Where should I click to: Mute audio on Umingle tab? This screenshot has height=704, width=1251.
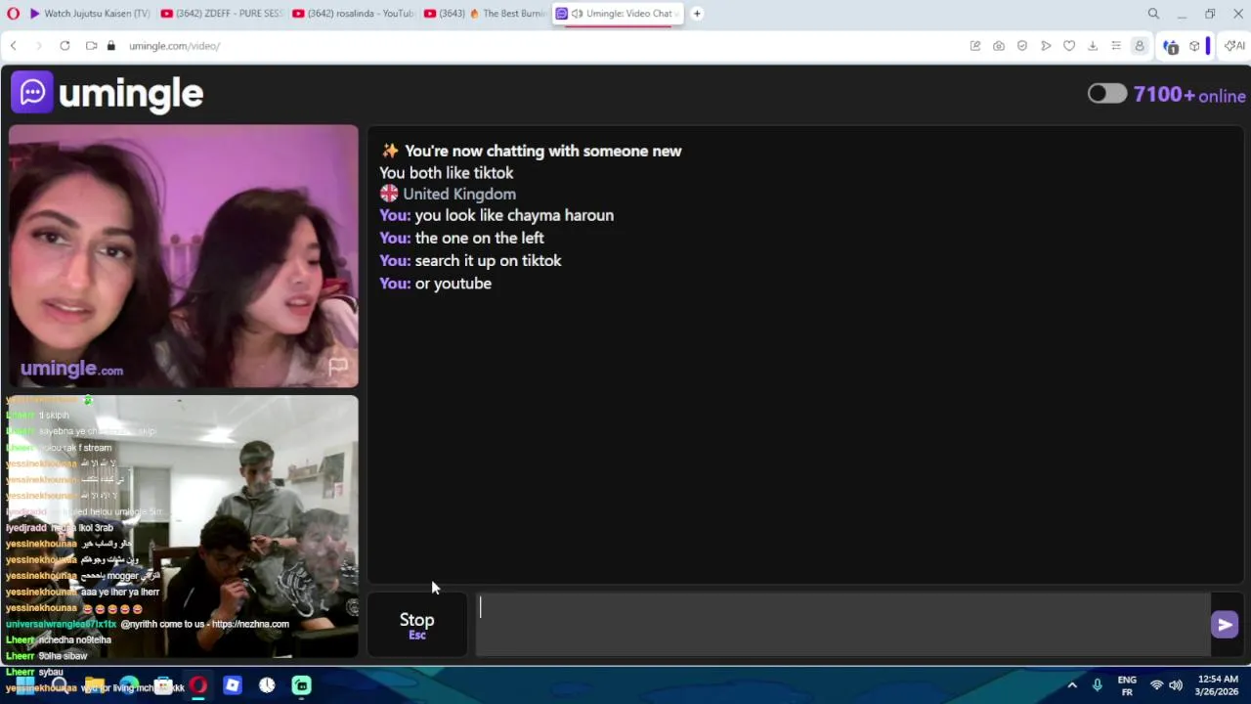click(578, 14)
